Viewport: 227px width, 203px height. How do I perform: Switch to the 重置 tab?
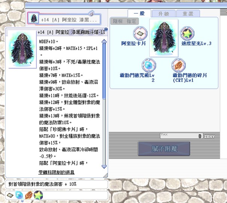pos(188,14)
